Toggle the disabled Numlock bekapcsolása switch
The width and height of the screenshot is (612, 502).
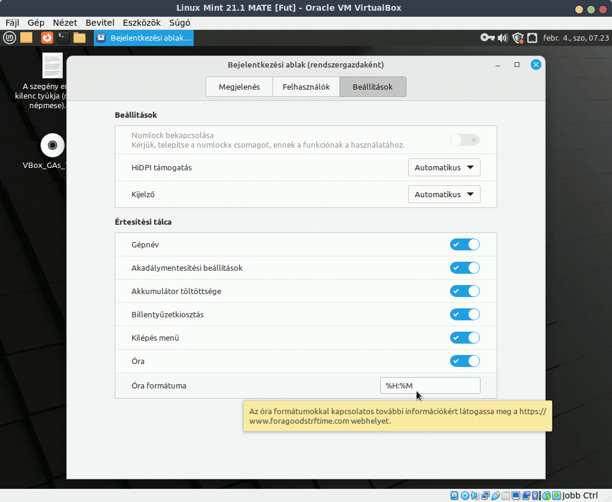464,140
